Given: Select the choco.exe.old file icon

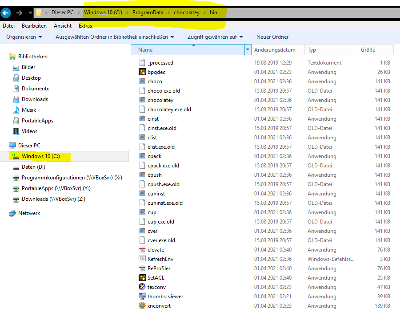Looking at the screenshot, I should [142, 90].
